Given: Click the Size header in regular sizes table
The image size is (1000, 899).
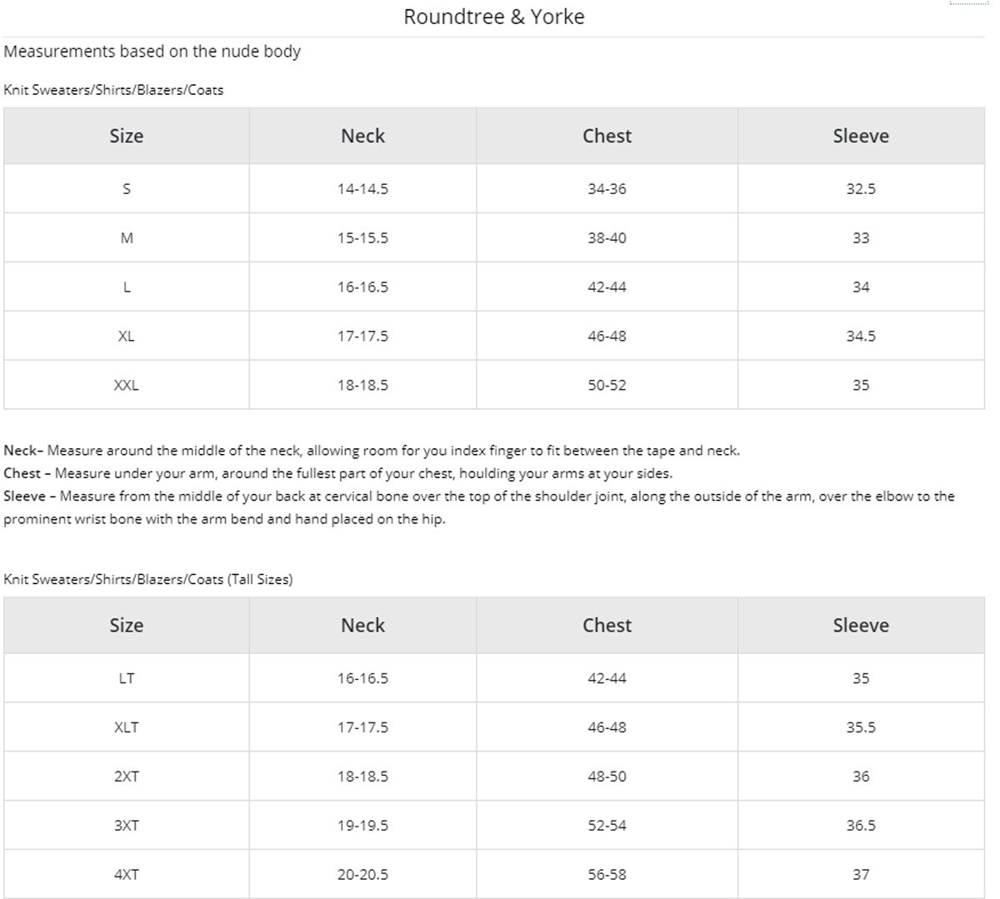Looking at the screenshot, I should (x=127, y=136).
